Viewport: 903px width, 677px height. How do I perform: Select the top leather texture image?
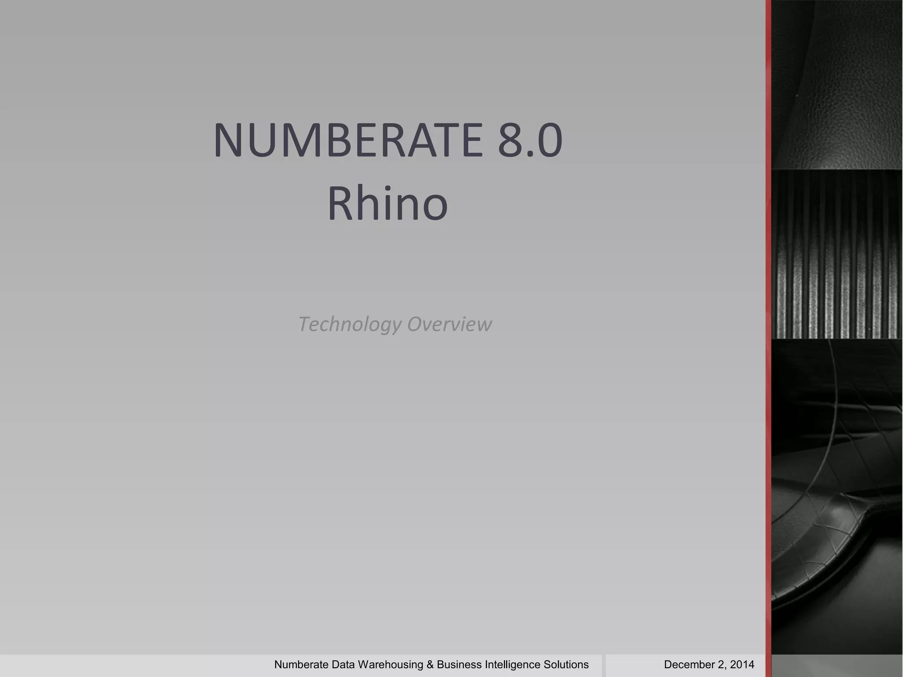tap(837, 84)
